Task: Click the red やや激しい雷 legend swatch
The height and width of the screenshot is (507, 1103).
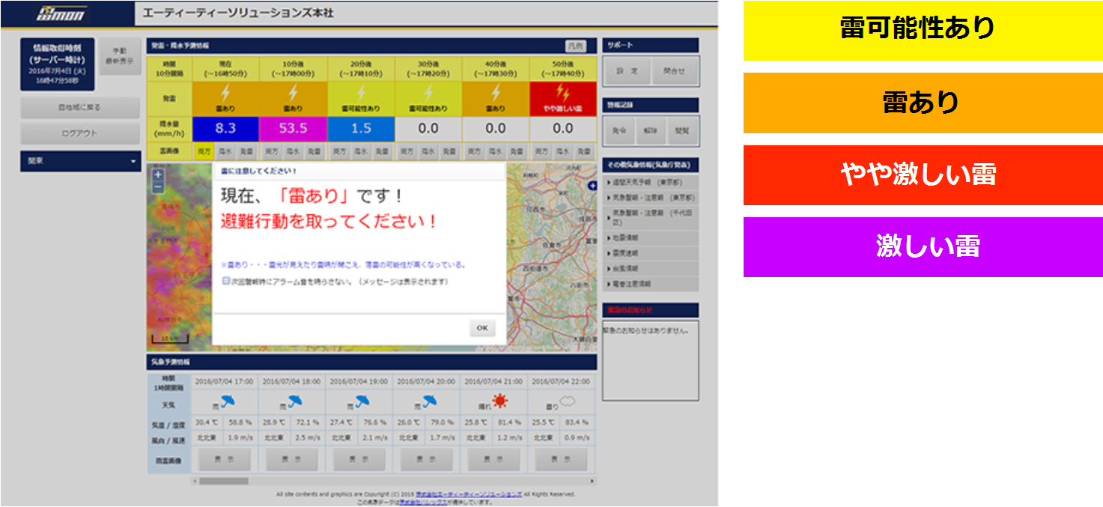Action: point(923,175)
